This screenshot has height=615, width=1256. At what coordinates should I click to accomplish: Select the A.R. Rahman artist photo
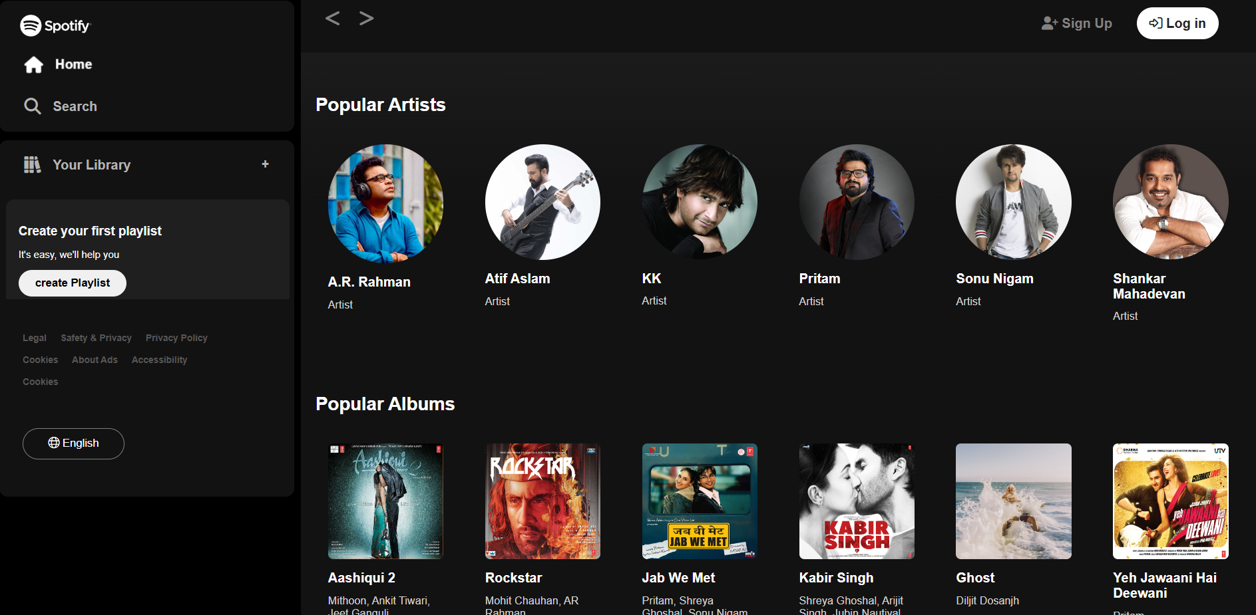(x=385, y=203)
